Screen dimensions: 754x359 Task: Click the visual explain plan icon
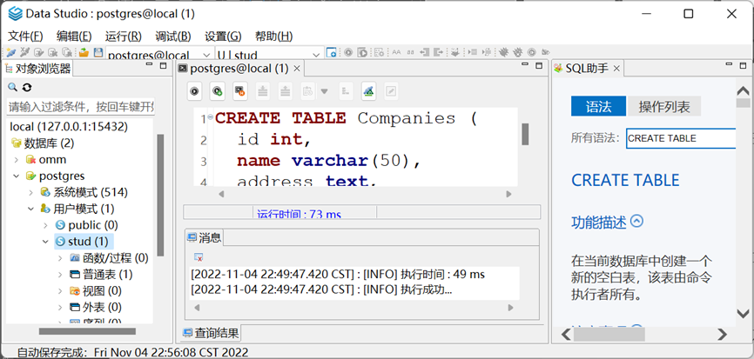[x=369, y=90]
